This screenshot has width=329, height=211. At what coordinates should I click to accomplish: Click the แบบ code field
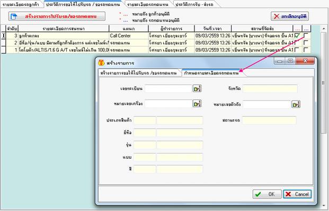click(x=145, y=157)
